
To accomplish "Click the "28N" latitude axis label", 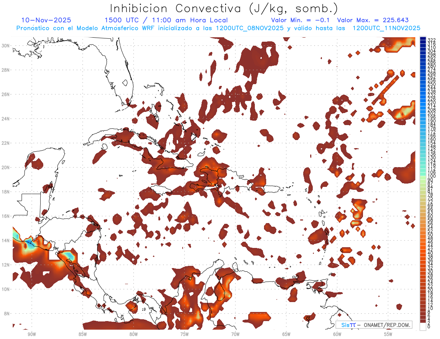I will click(x=5, y=70).
